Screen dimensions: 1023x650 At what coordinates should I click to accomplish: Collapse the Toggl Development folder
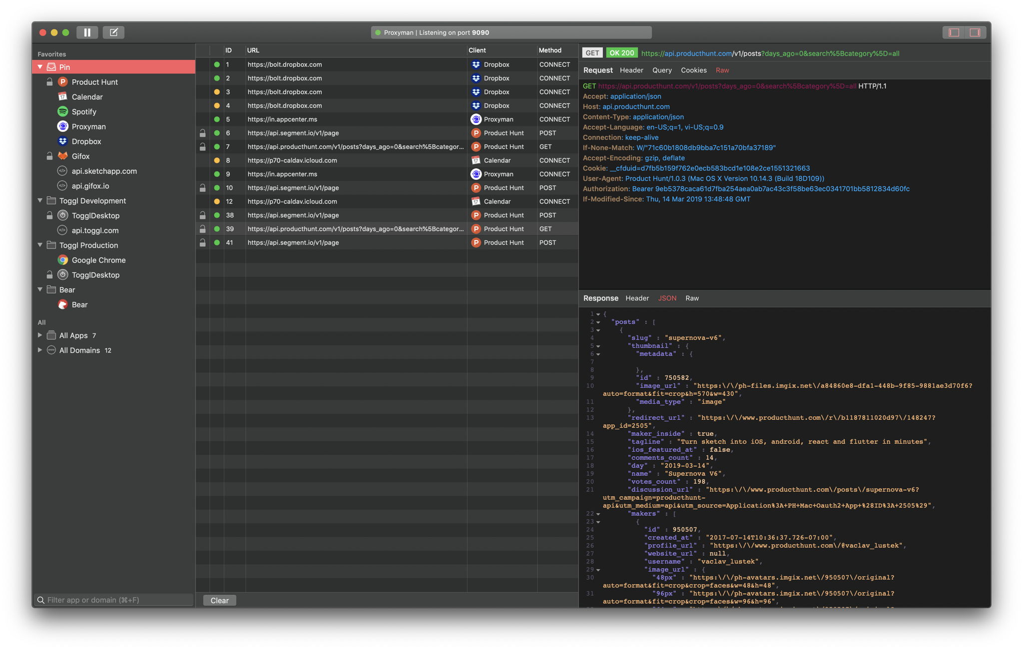[40, 201]
